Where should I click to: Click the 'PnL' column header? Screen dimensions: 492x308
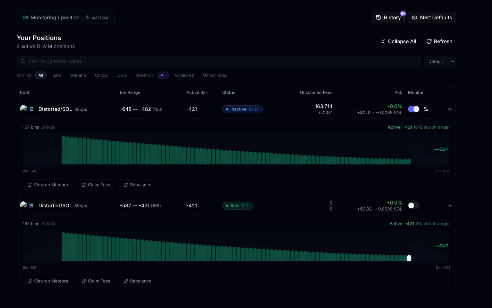coord(398,92)
